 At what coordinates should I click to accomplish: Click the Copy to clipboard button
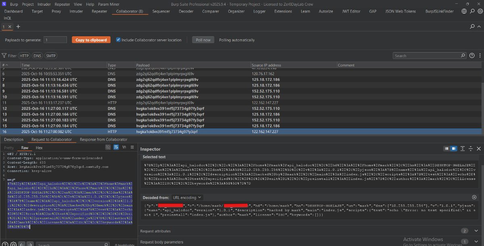91,40
